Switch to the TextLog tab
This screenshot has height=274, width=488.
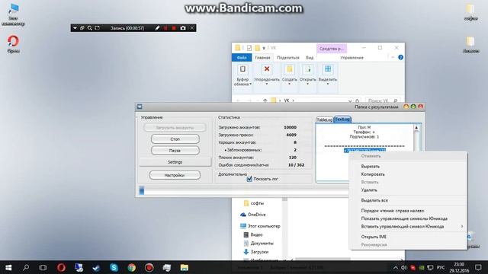coord(342,119)
